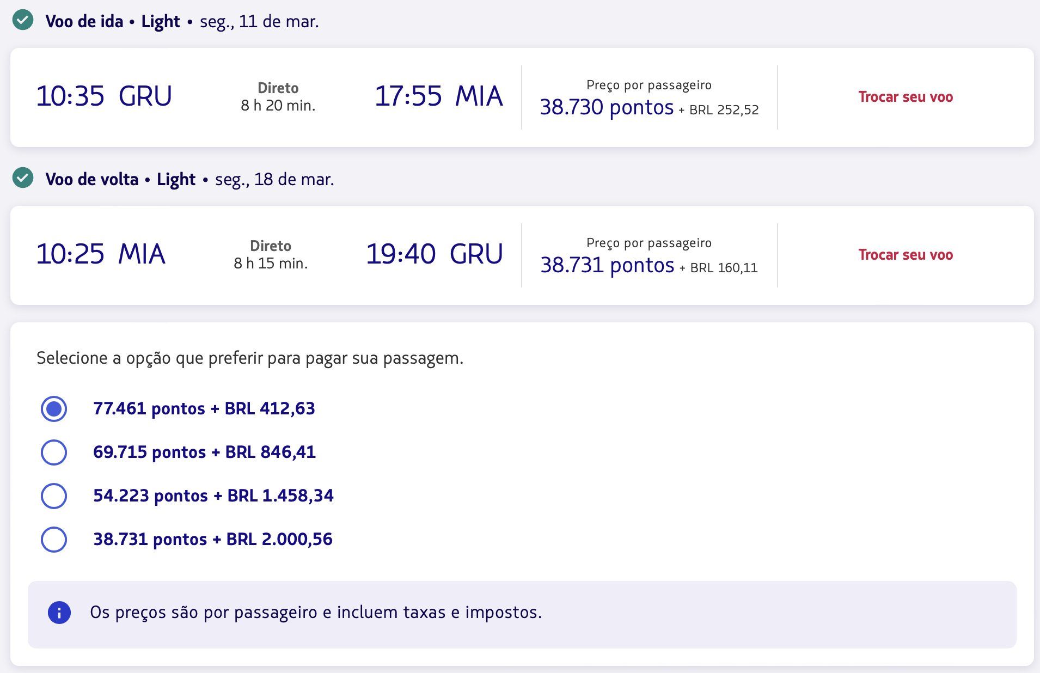Viewport: 1040px width, 673px height.
Task: Select the 38.731 pontos + BRL 2.000,56 option
Action: (x=54, y=539)
